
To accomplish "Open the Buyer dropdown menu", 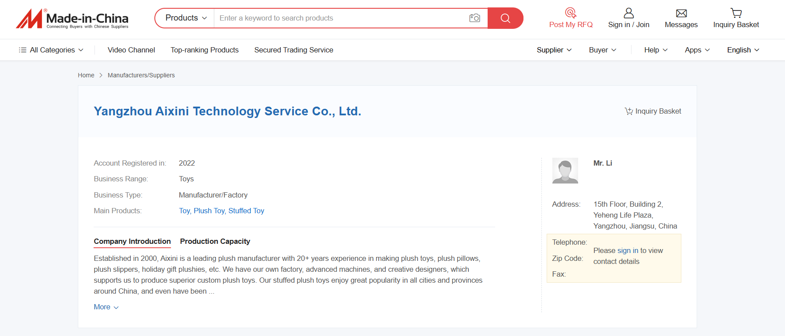I will pyautogui.click(x=603, y=50).
